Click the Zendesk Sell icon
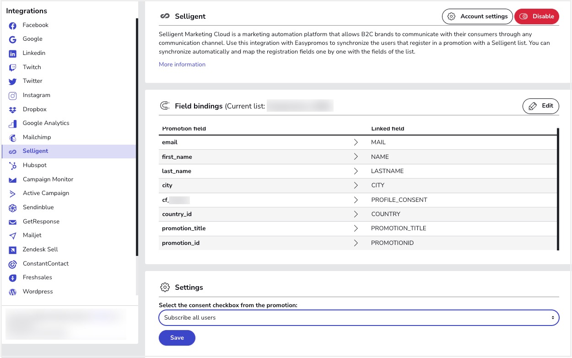572x358 pixels. [x=13, y=250]
